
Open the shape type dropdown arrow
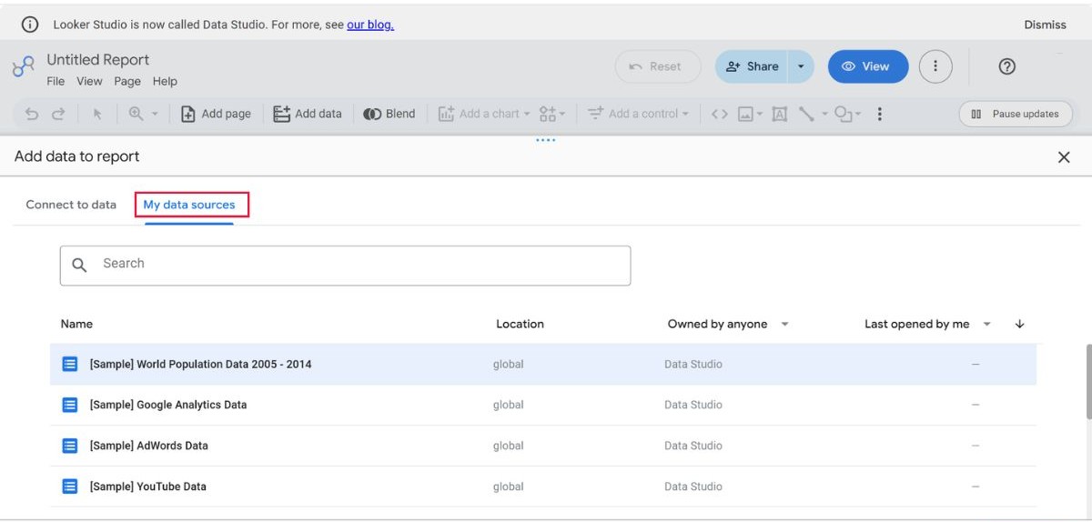(x=858, y=114)
